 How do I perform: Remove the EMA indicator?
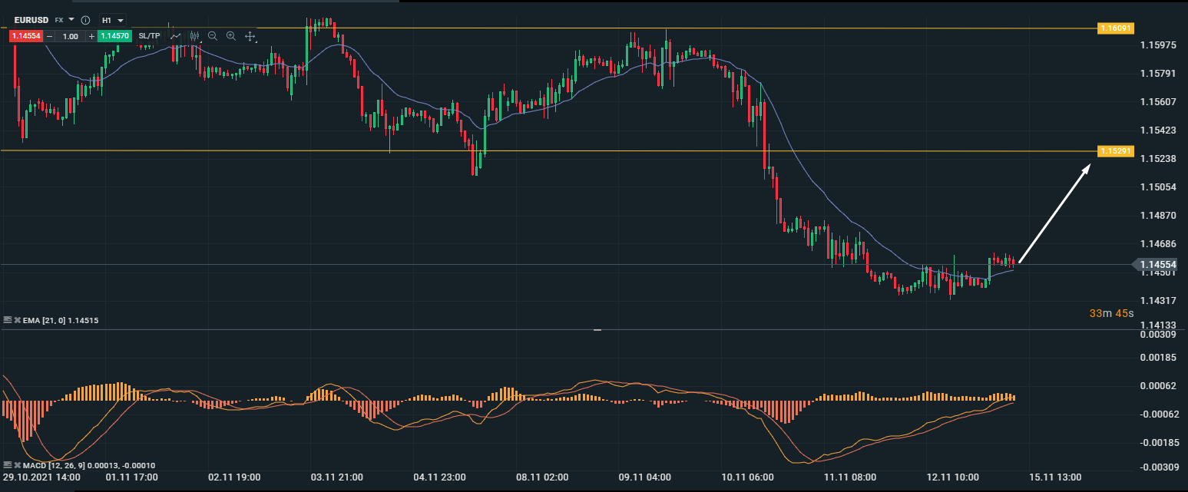point(17,319)
